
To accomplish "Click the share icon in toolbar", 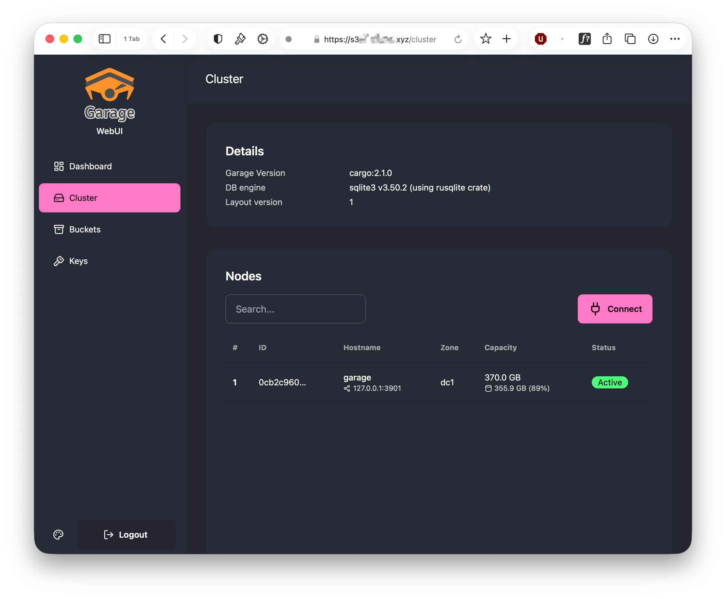I will click(607, 39).
